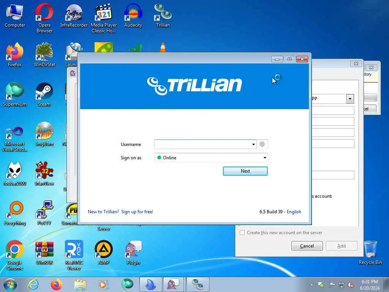The image size is (389, 292).
Task: Open the account settings gear beside Username
Action: [x=262, y=144]
